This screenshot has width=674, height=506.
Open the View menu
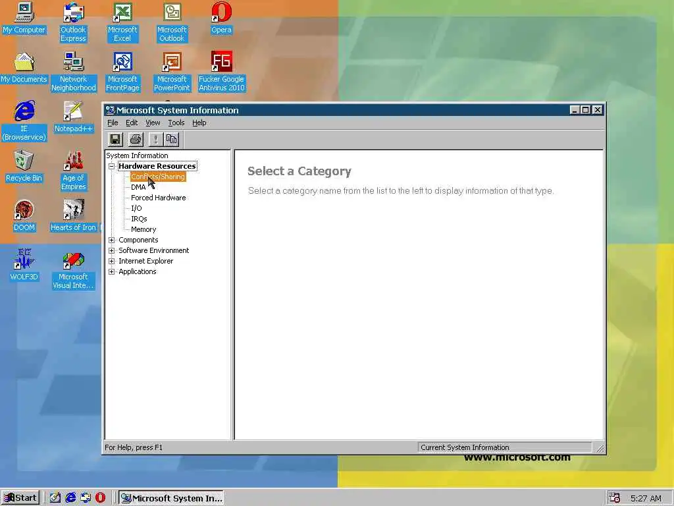153,123
